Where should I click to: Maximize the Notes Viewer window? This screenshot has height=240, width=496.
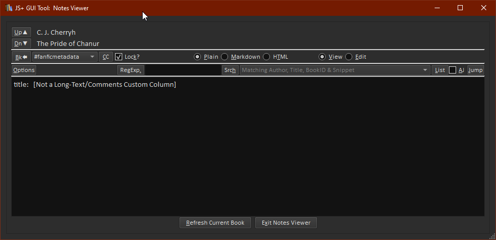[x=460, y=8]
